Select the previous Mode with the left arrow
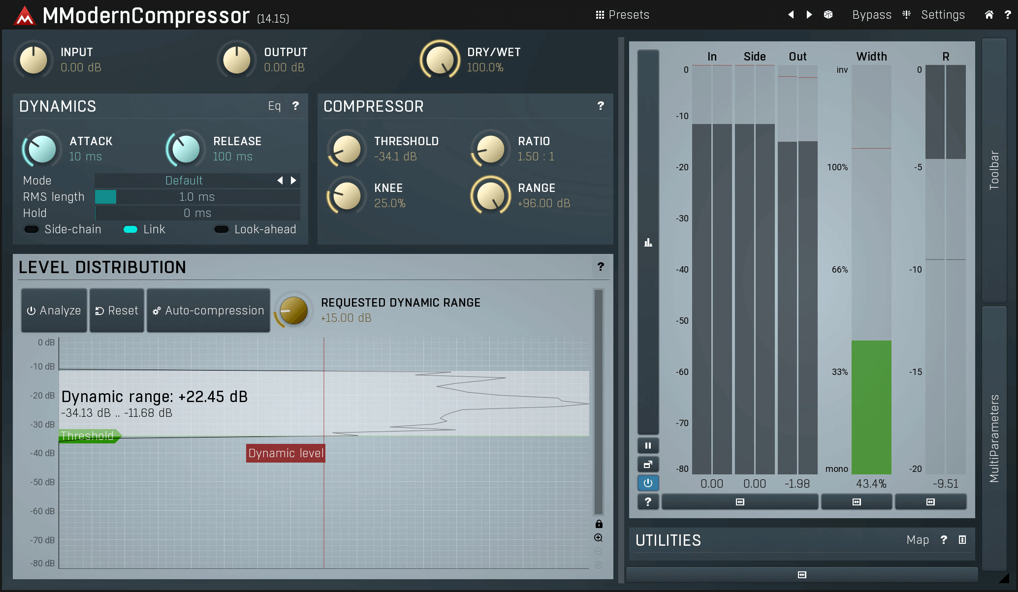1018x592 pixels. [280, 181]
